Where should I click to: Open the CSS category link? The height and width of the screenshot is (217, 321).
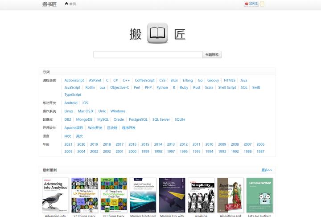click(162, 80)
